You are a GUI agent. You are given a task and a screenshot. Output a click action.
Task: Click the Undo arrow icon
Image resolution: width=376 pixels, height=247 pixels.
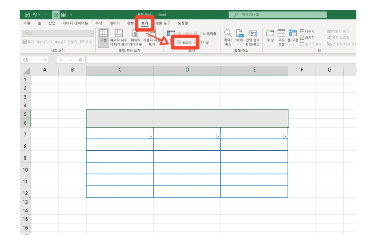pyautogui.click(x=35, y=15)
